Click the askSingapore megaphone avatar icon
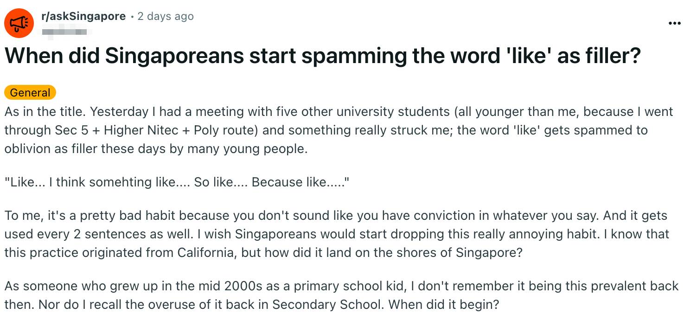691x320 pixels. 19,23
